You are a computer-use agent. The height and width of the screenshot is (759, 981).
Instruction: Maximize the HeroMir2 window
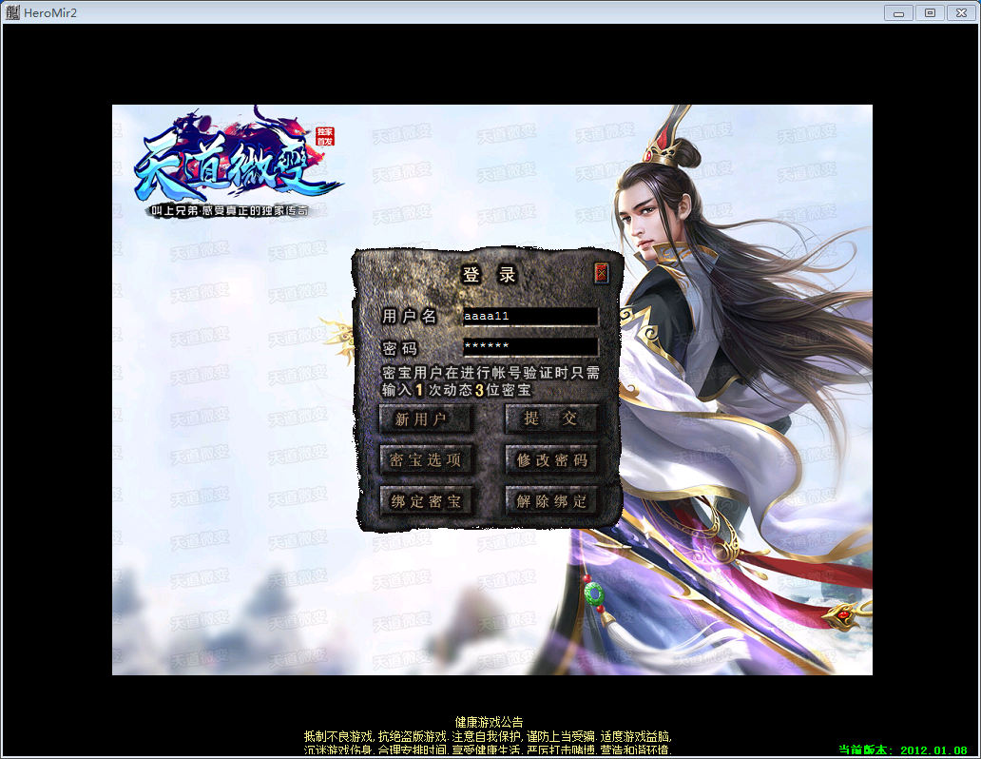point(930,12)
